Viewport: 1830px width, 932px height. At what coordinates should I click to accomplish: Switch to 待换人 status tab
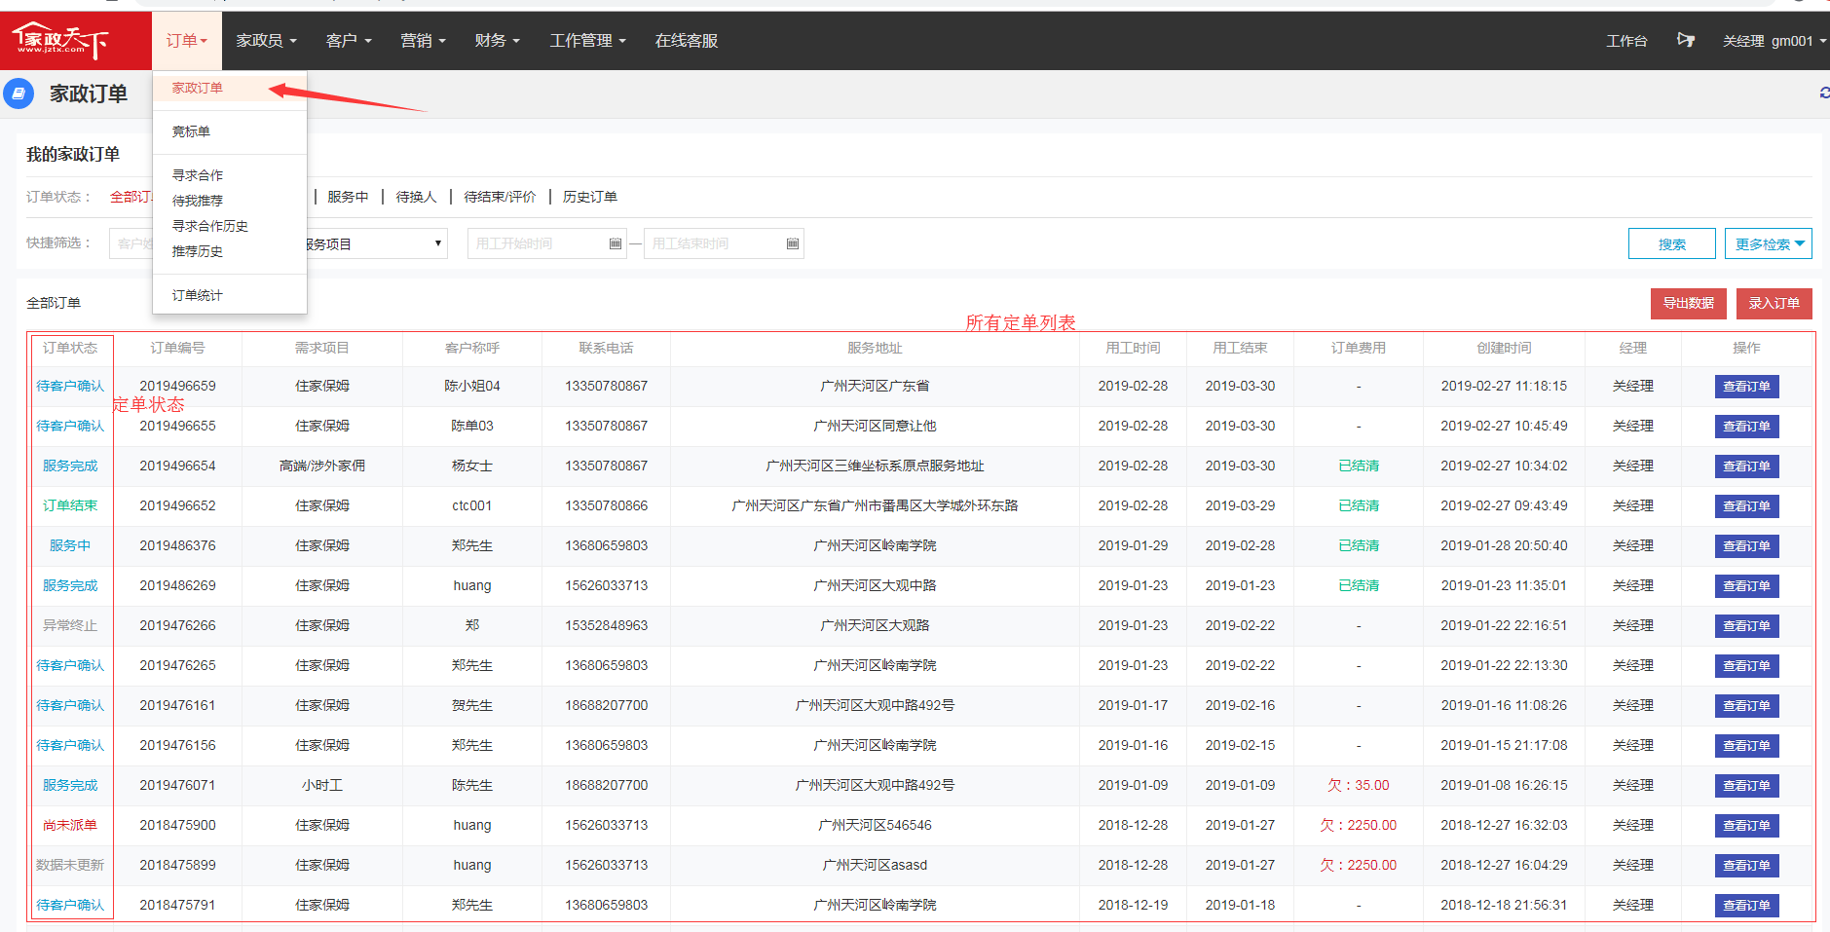416,197
